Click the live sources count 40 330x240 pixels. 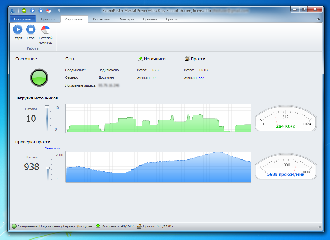pos(154,78)
